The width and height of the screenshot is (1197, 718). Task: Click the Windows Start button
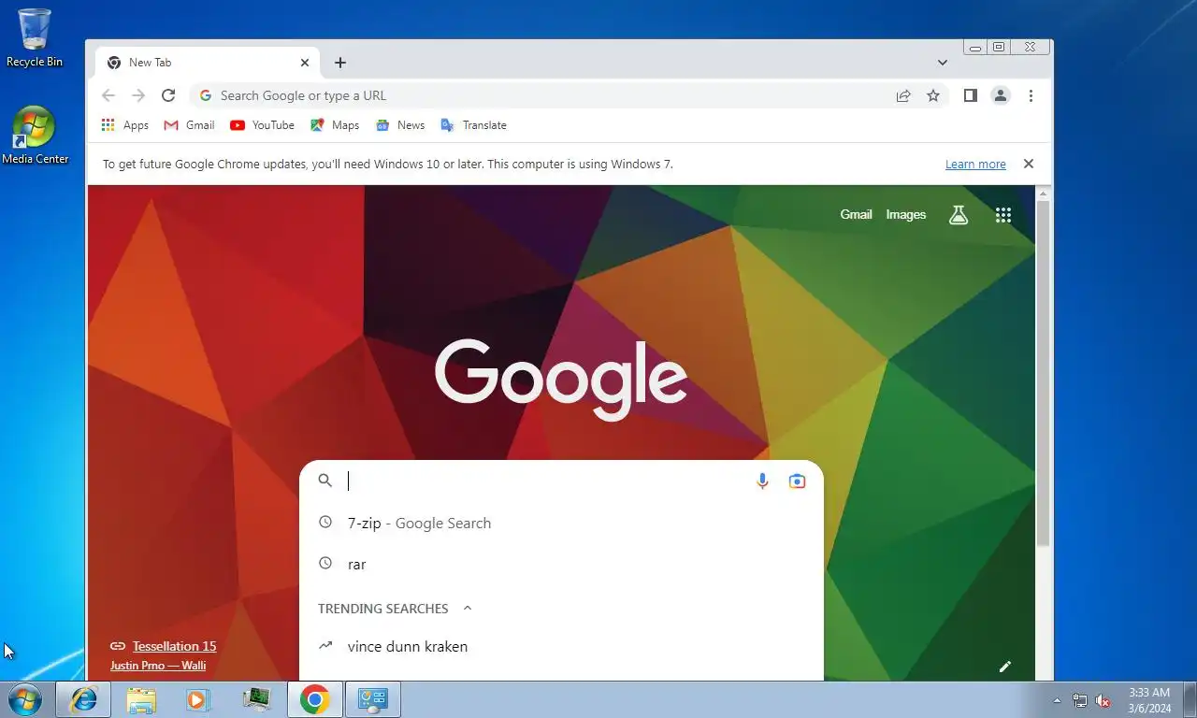tap(24, 699)
